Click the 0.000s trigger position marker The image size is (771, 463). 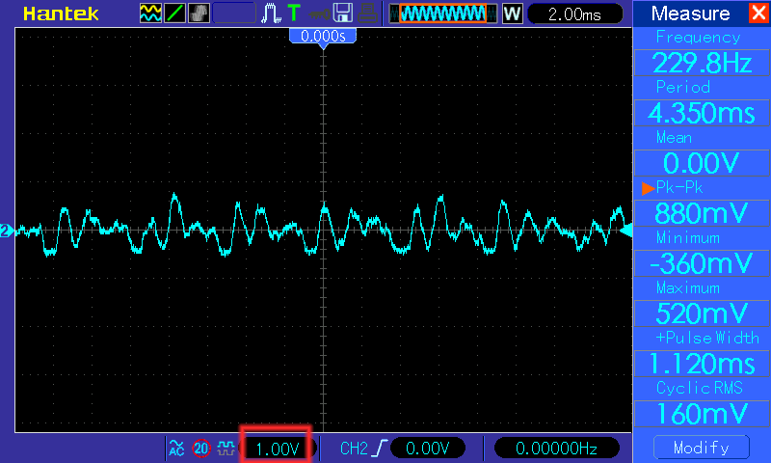(x=323, y=37)
